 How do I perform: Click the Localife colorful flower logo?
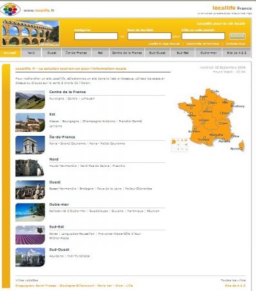[x=10, y=10]
